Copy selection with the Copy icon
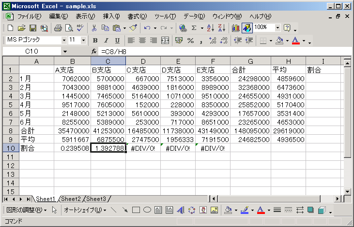The height and width of the screenshot is (227, 354). [x=105, y=28]
